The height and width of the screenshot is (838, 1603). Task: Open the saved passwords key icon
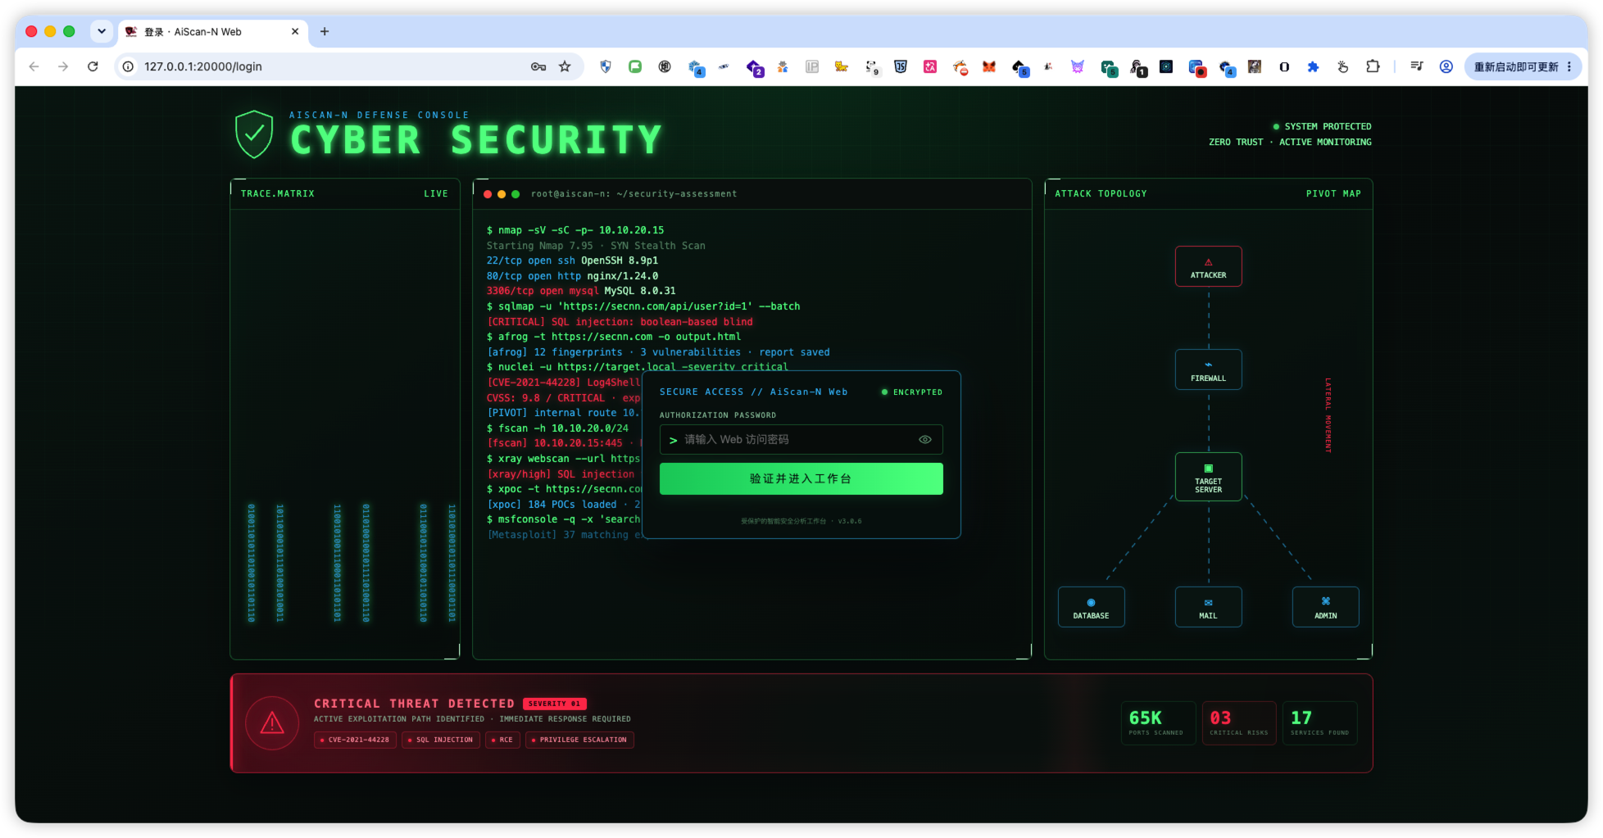538,66
